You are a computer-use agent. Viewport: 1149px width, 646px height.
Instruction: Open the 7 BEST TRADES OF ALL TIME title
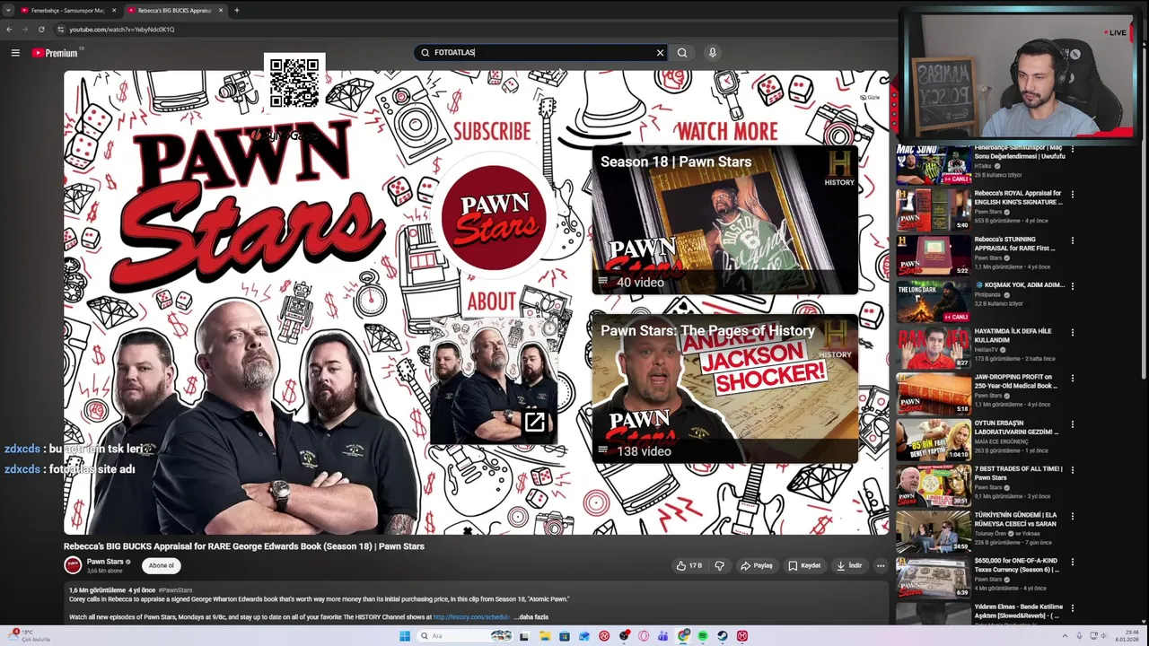click(1018, 473)
